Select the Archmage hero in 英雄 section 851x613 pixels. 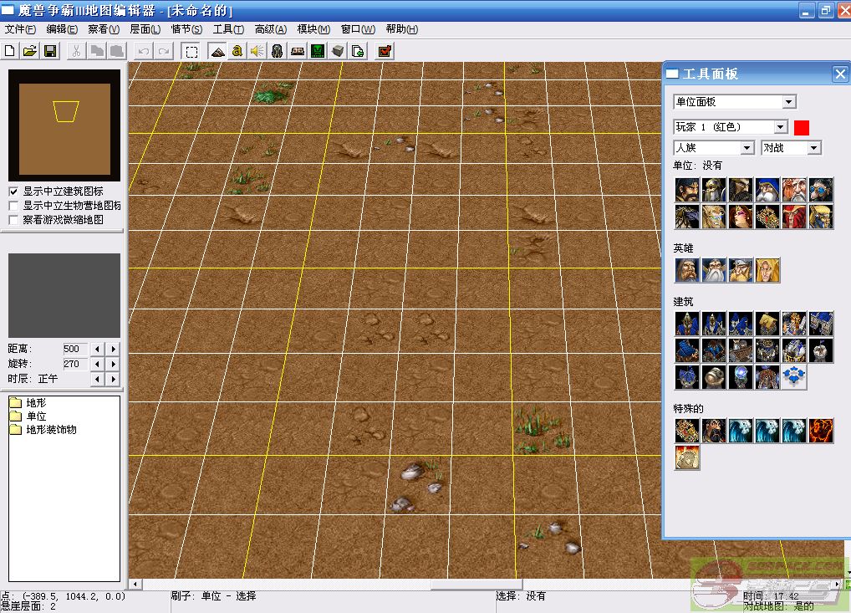[x=713, y=270]
